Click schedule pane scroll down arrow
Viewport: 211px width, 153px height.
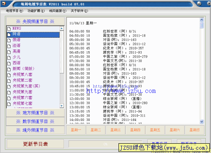202,122
